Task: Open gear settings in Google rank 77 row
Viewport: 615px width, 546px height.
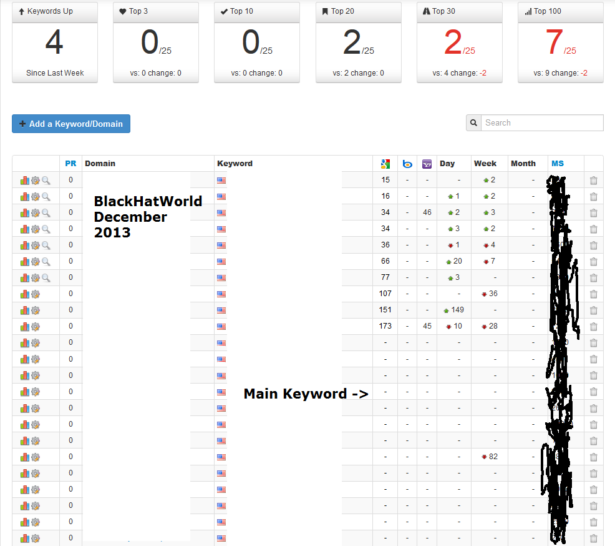Action: coord(36,278)
